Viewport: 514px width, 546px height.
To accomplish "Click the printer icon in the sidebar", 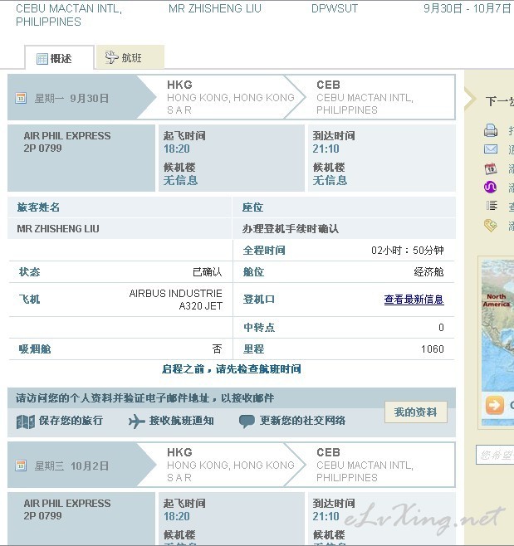I will tap(490, 130).
